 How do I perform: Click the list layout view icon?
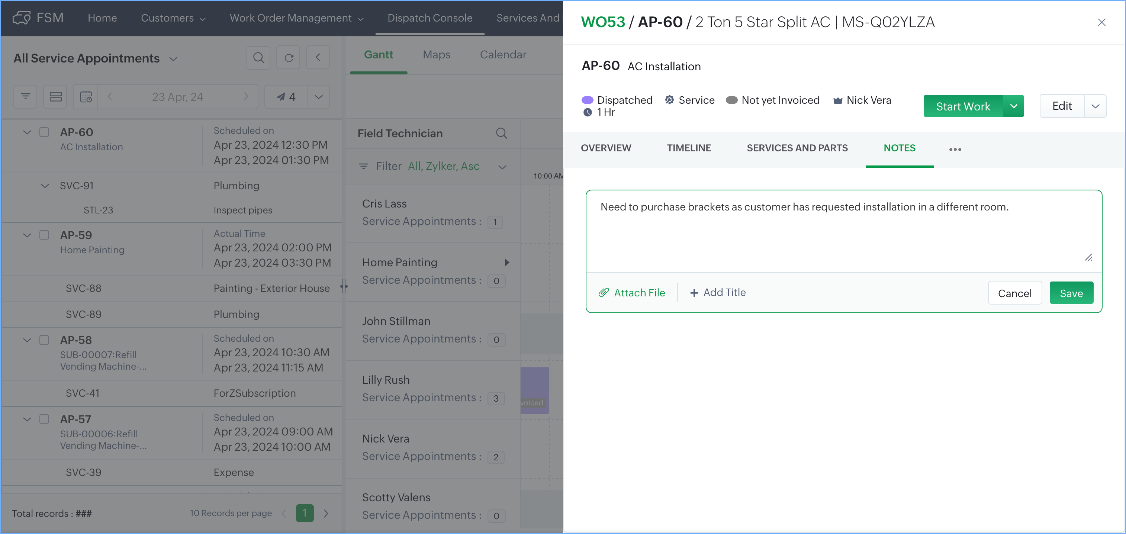coord(55,97)
